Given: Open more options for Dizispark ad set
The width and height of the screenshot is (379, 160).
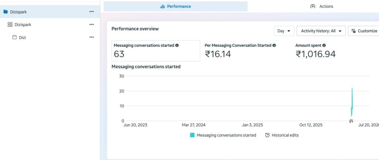Looking at the screenshot, I should 92,24.
